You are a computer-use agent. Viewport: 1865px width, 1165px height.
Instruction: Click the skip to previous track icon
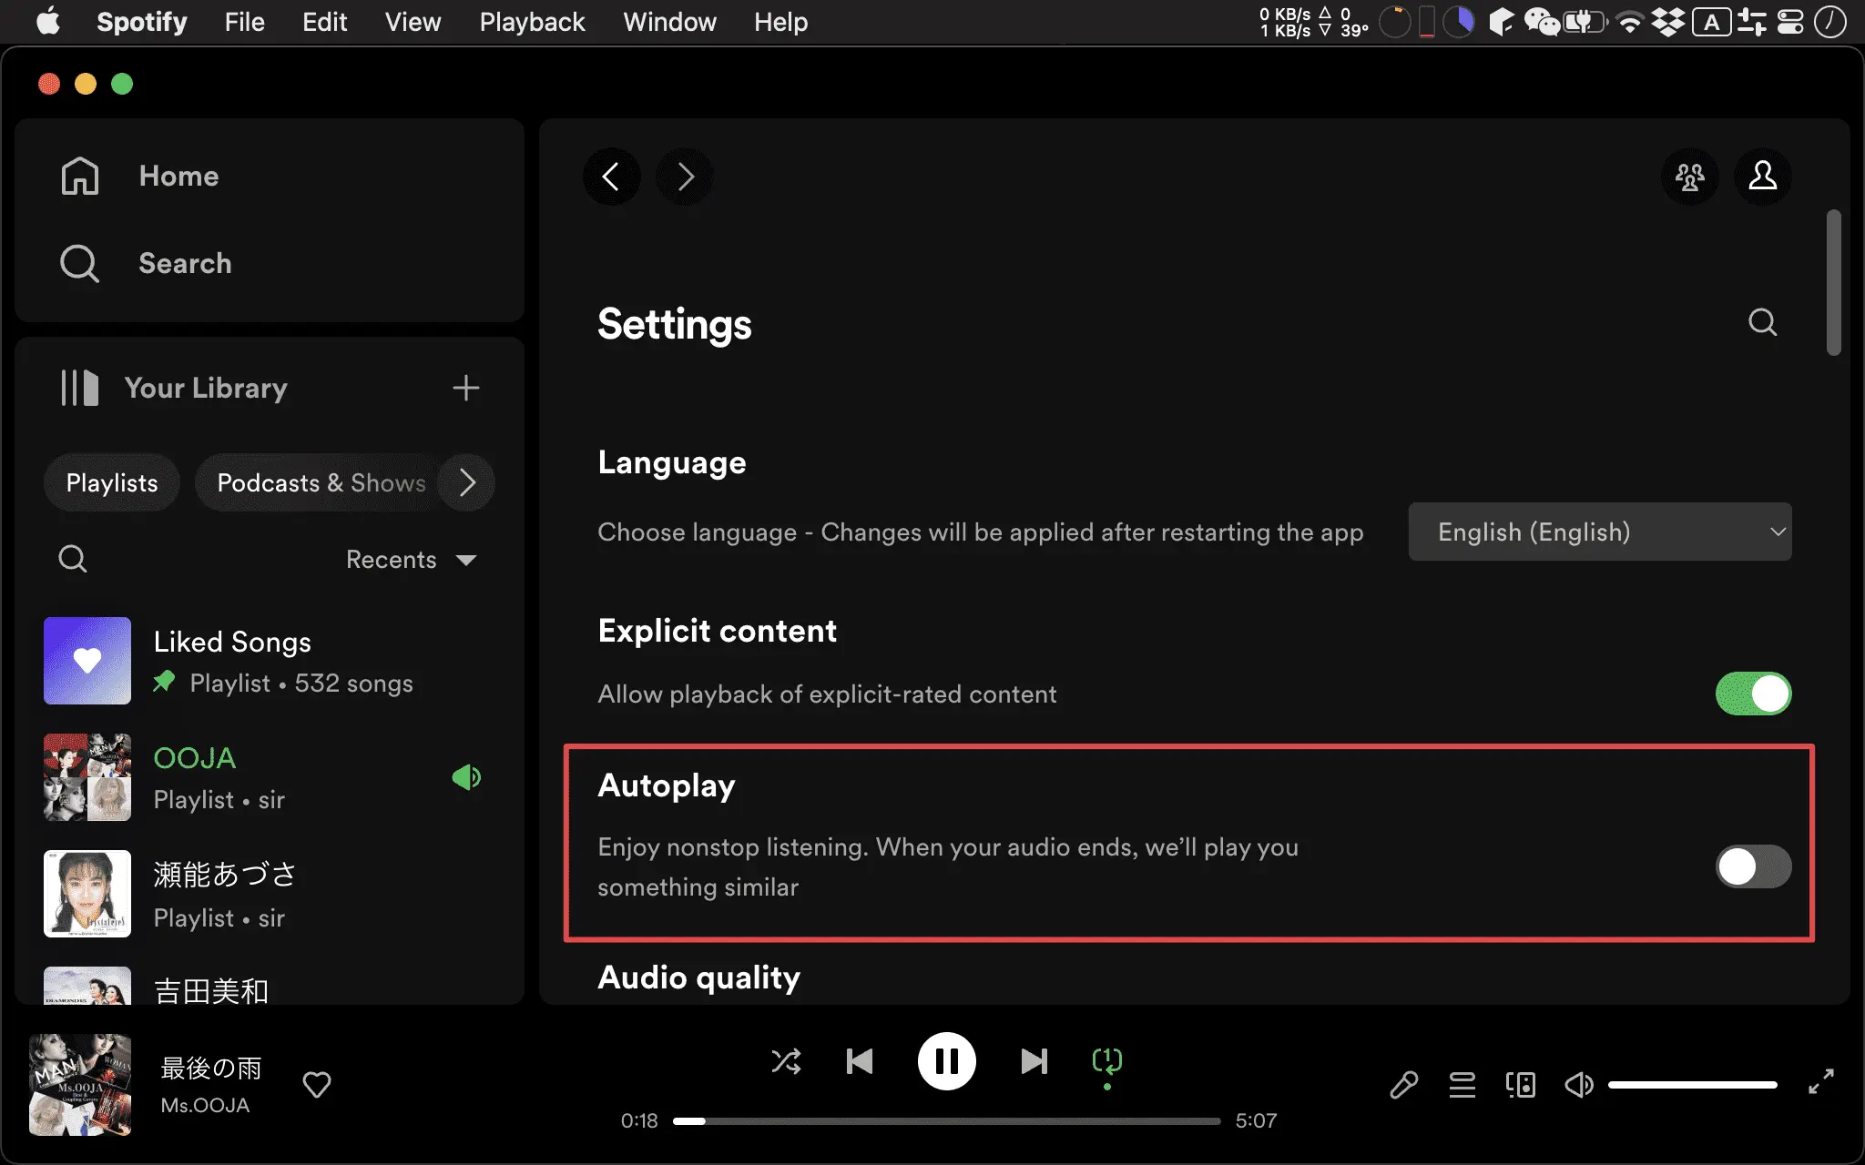(x=860, y=1061)
